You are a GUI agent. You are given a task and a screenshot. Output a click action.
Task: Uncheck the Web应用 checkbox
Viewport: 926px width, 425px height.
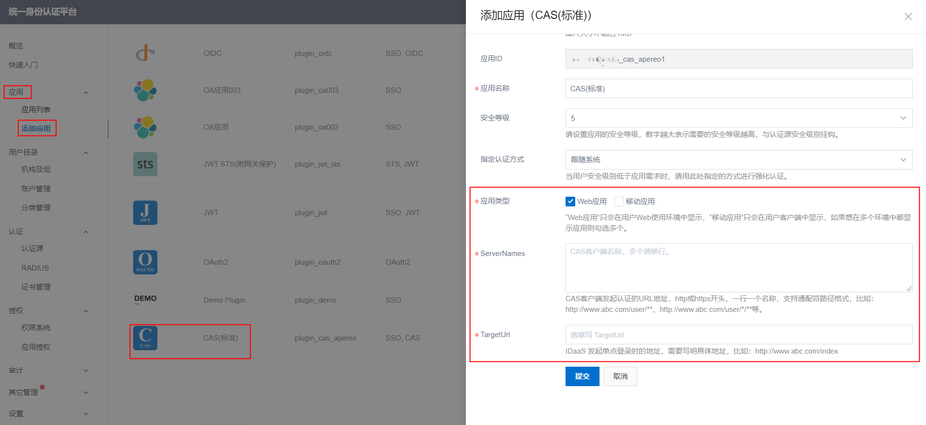tap(570, 202)
